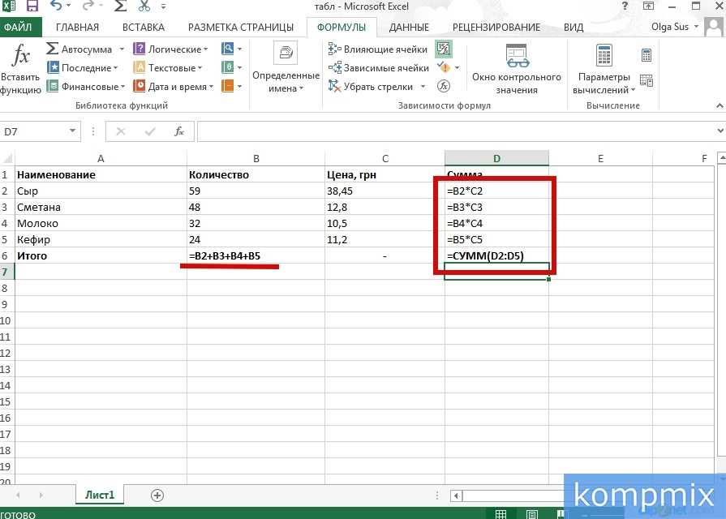Select cell with text Сметана
Viewport: 726px width, 519px height.
coord(101,207)
